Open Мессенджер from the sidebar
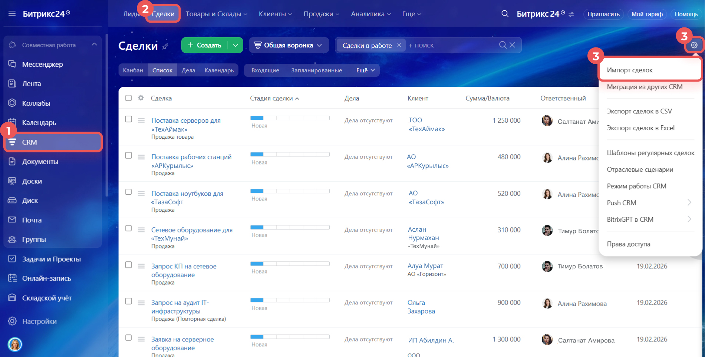Screen dimensions: 705x357 (42, 64)
